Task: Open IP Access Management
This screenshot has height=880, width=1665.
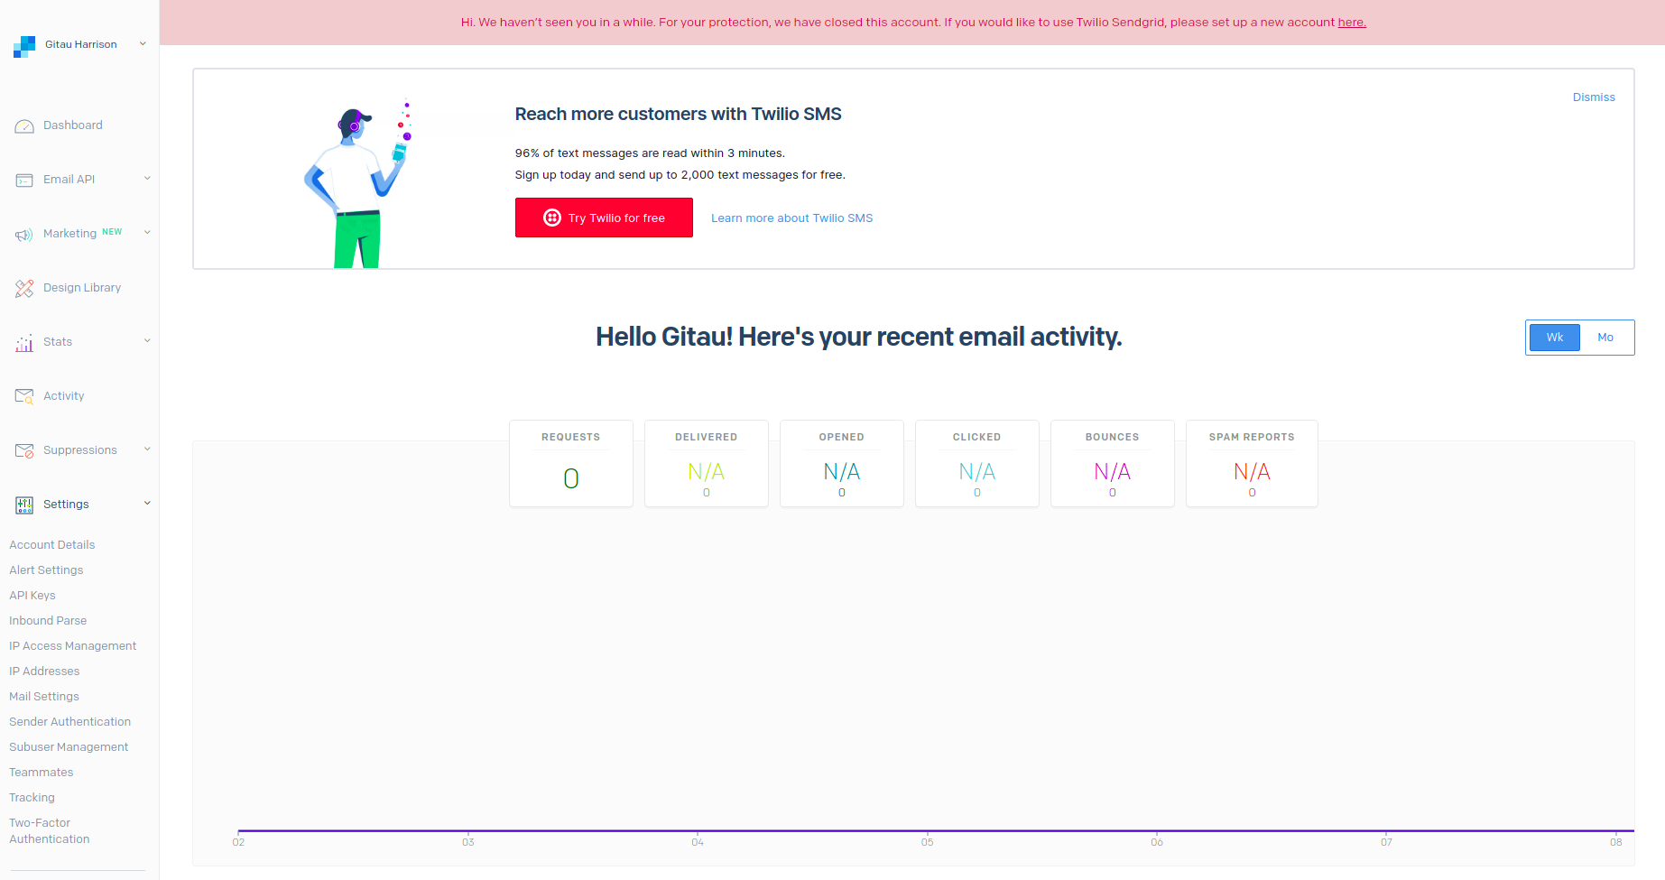Action: (73, 646)
